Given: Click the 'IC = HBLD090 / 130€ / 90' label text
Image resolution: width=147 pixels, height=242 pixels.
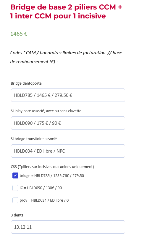Looking at the screenshot, I should (41, 188).
